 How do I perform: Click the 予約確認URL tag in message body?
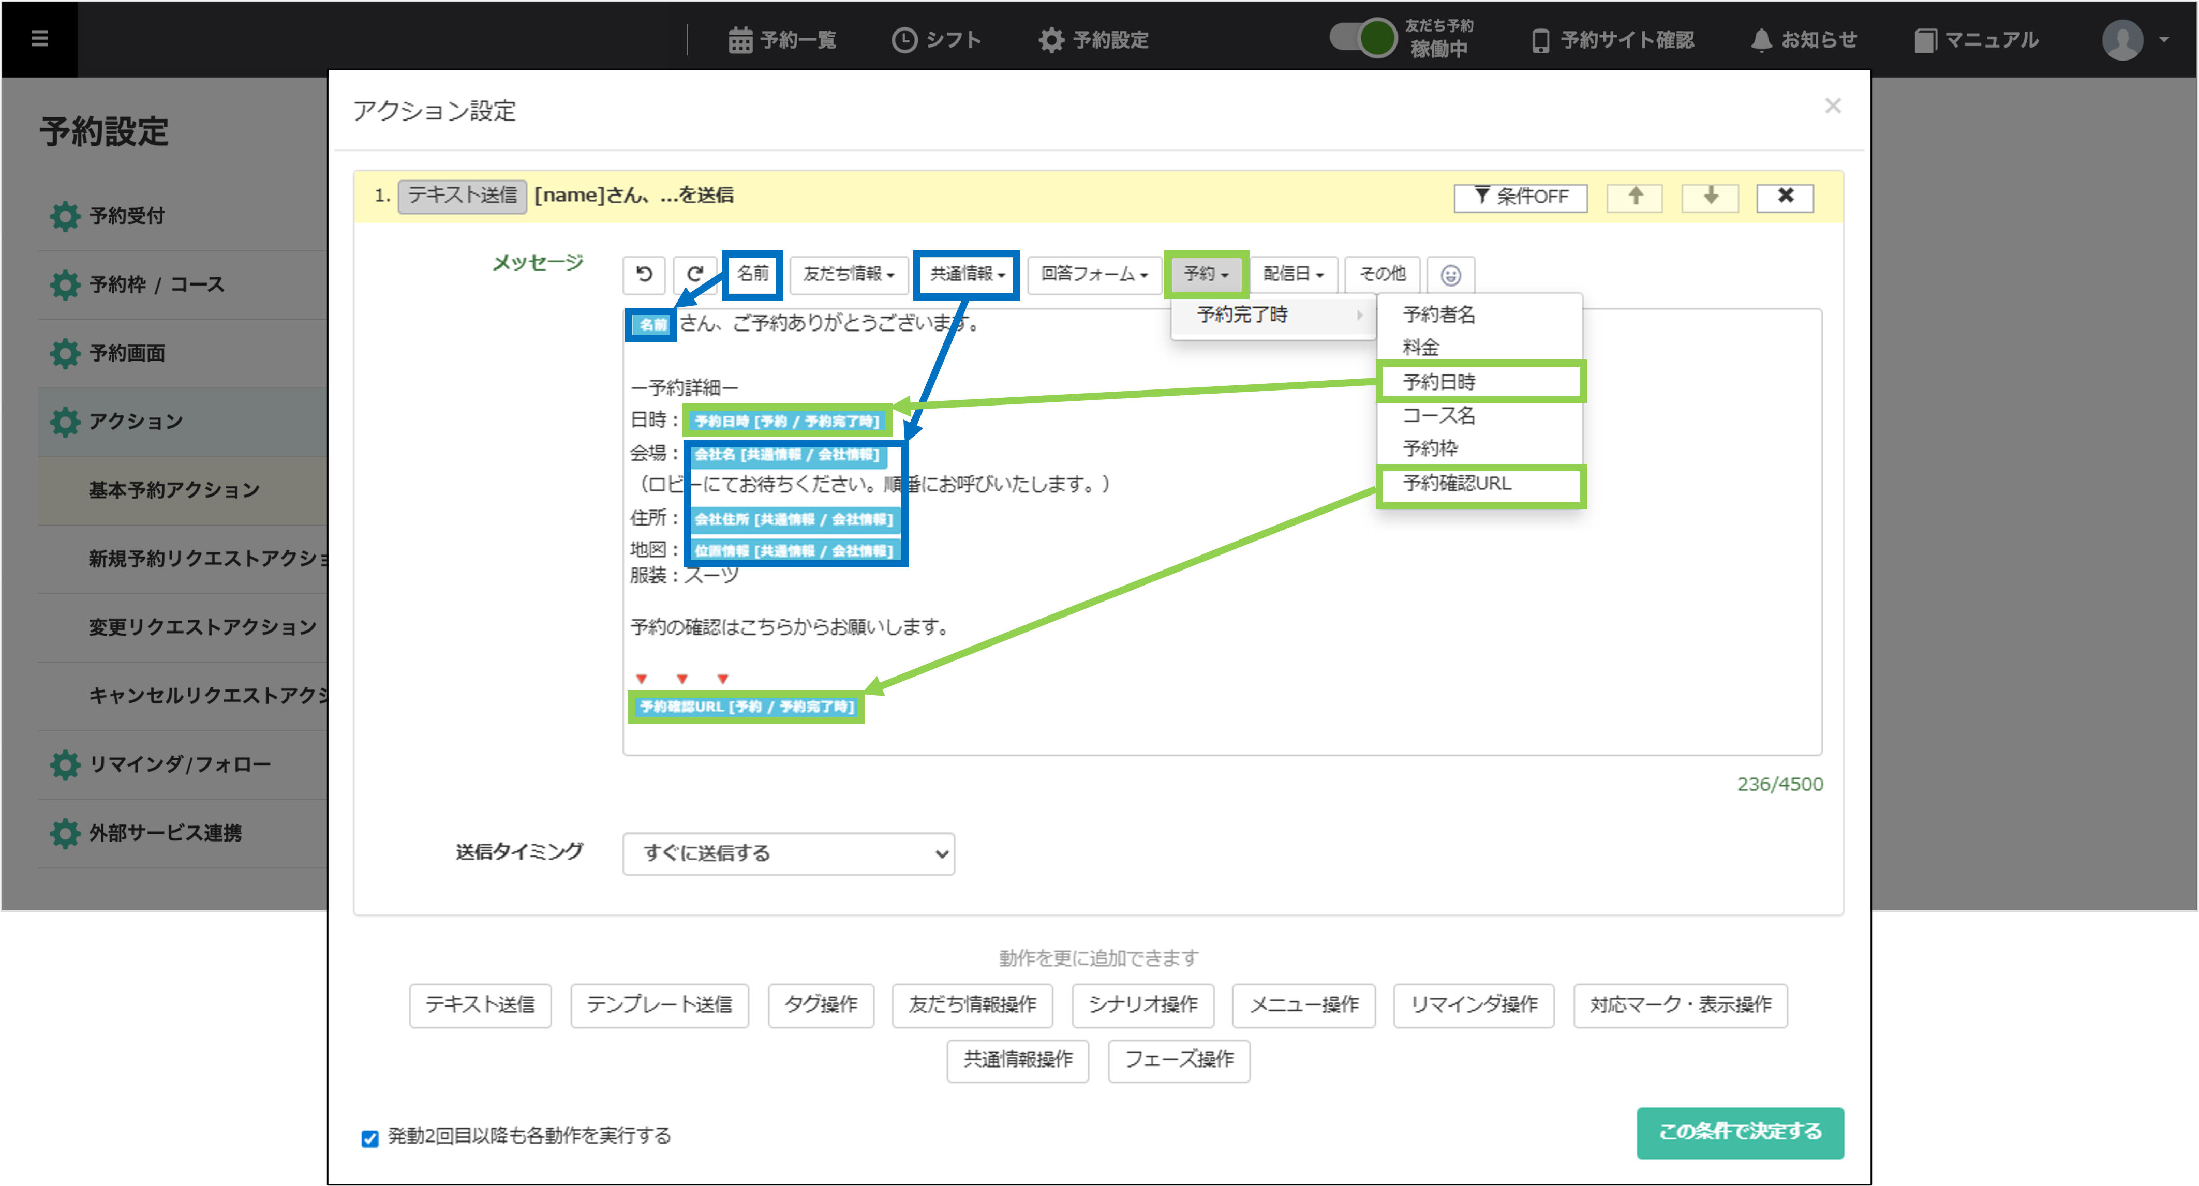click(746, 708)
